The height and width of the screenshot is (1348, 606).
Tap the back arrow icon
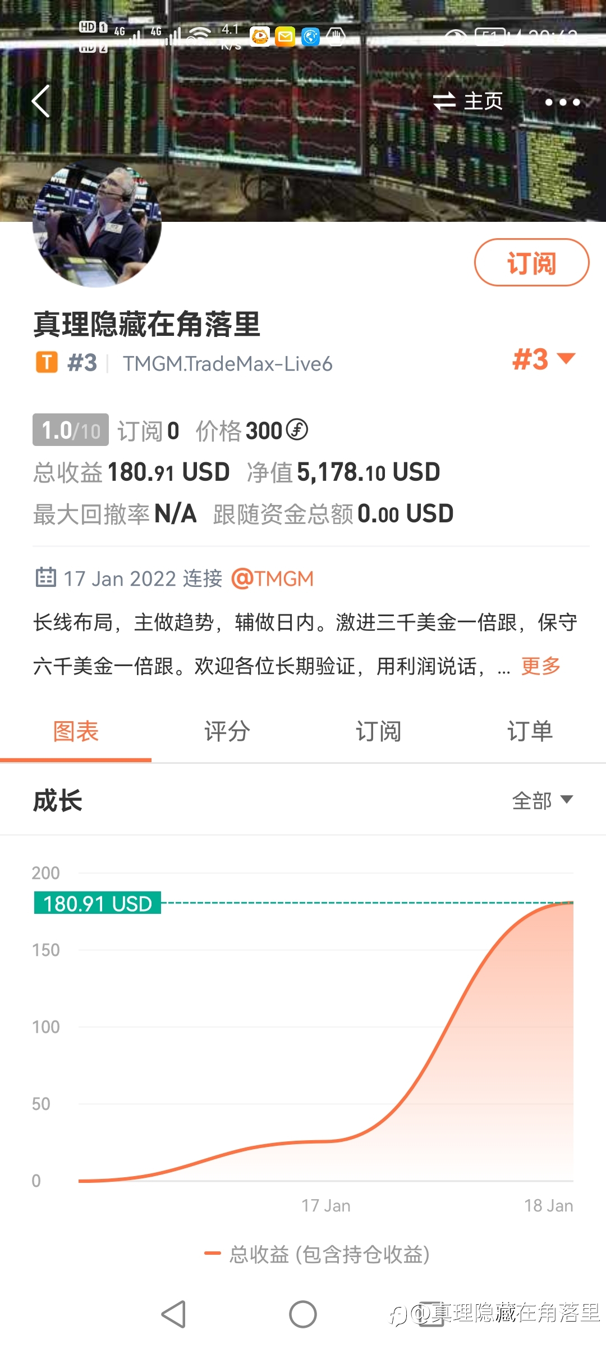tap(41, 101)
